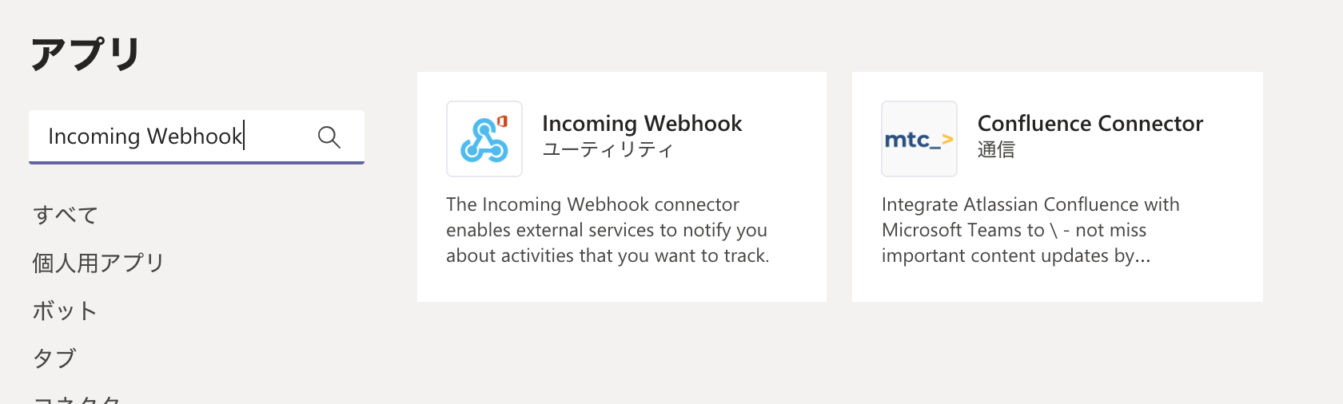This screenshot has height=404, width=1343.
Task: Click the Office badge on Webhook icon
Action: pos(502,121)
